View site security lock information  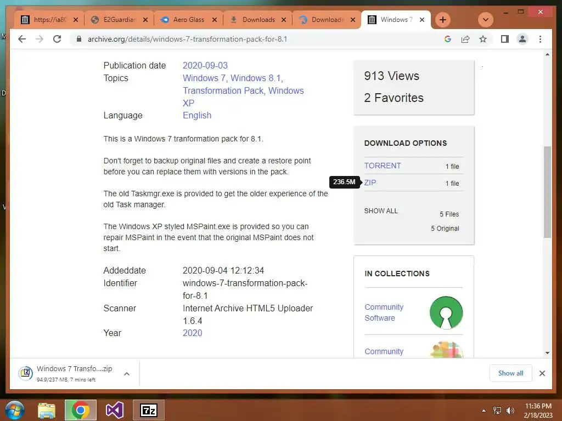[x=79, y=39]
